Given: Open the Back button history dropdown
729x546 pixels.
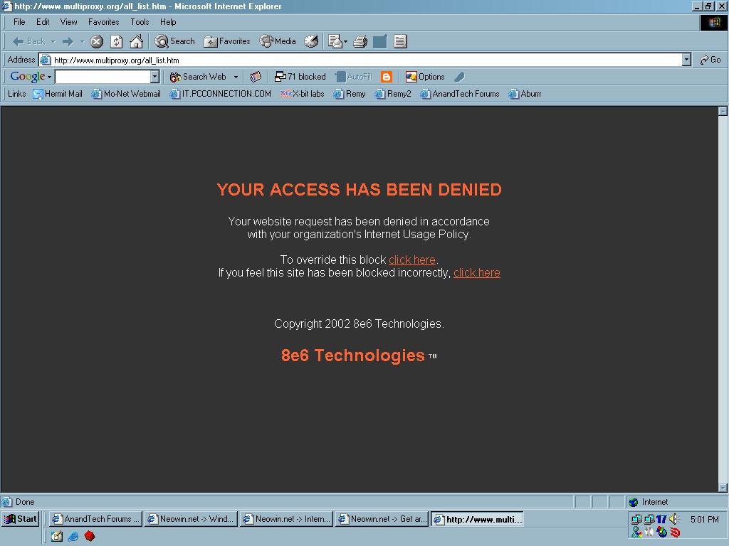Looking at the screenshot, I should coord(53,42).
